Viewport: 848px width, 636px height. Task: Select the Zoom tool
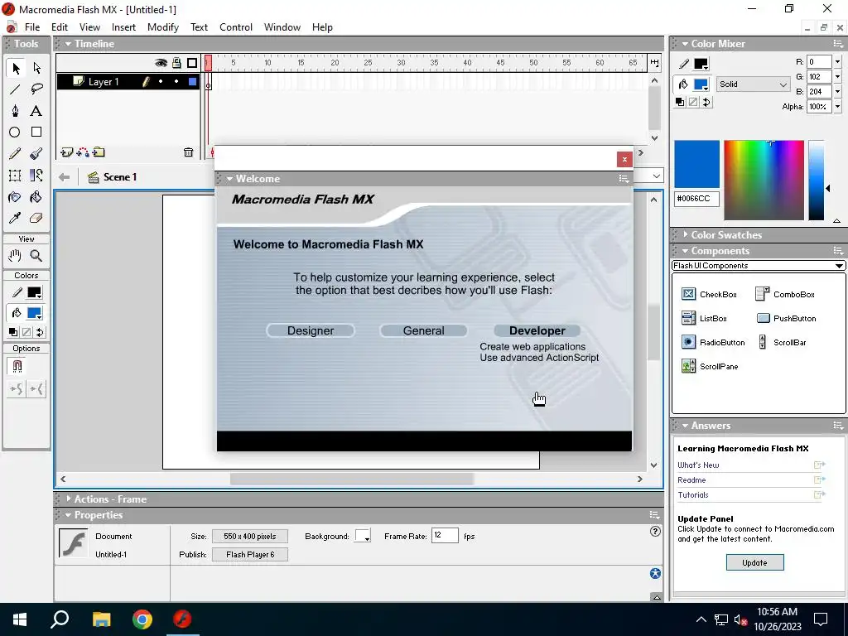36,255
